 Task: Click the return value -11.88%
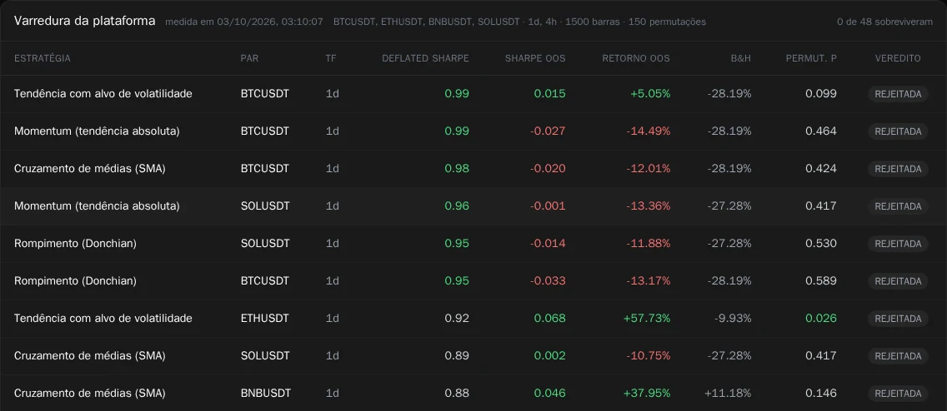point(649,244)
